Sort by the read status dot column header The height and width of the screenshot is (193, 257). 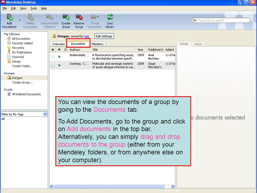click(59, 50)
